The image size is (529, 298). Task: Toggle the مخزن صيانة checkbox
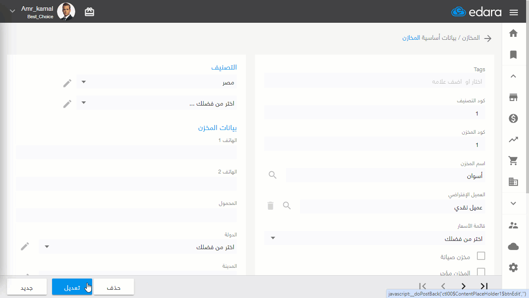click(x=481, y=256)
